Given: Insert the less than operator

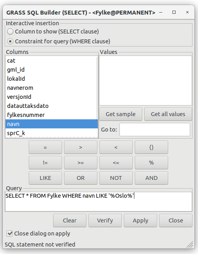Looking at the screenshot, I should (116, 147).
